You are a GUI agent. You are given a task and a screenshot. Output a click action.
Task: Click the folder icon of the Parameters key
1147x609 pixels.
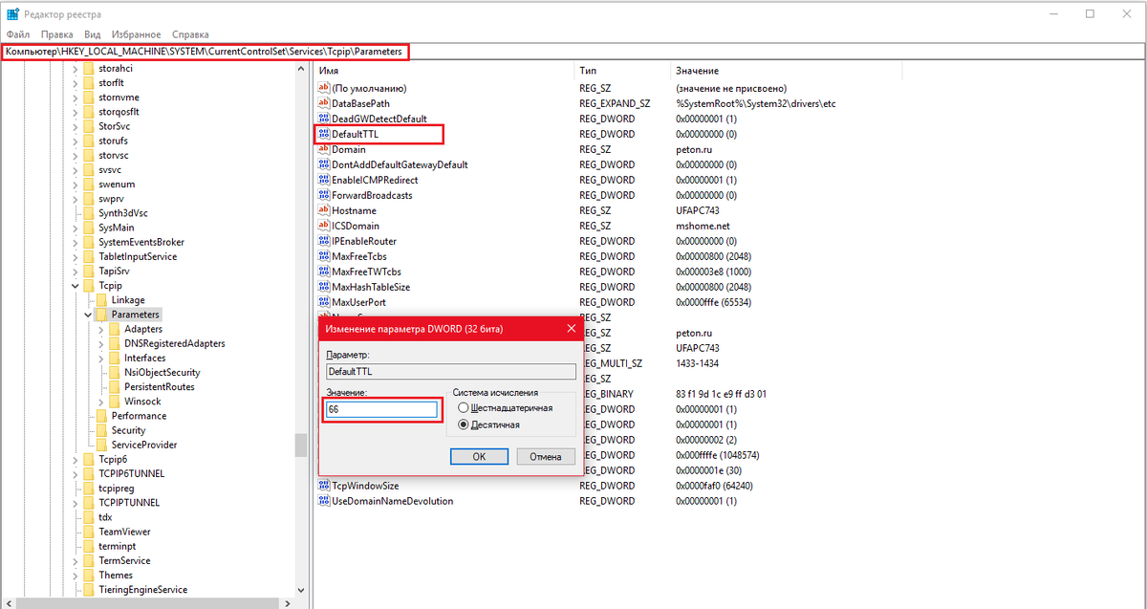pos(102,315)
